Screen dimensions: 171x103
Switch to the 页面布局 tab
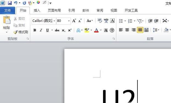pyautogui.click(x=54, y=10)
